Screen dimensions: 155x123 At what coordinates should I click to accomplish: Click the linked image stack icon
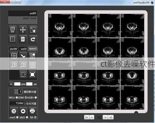pyautogui.click(x=13, y=30)
